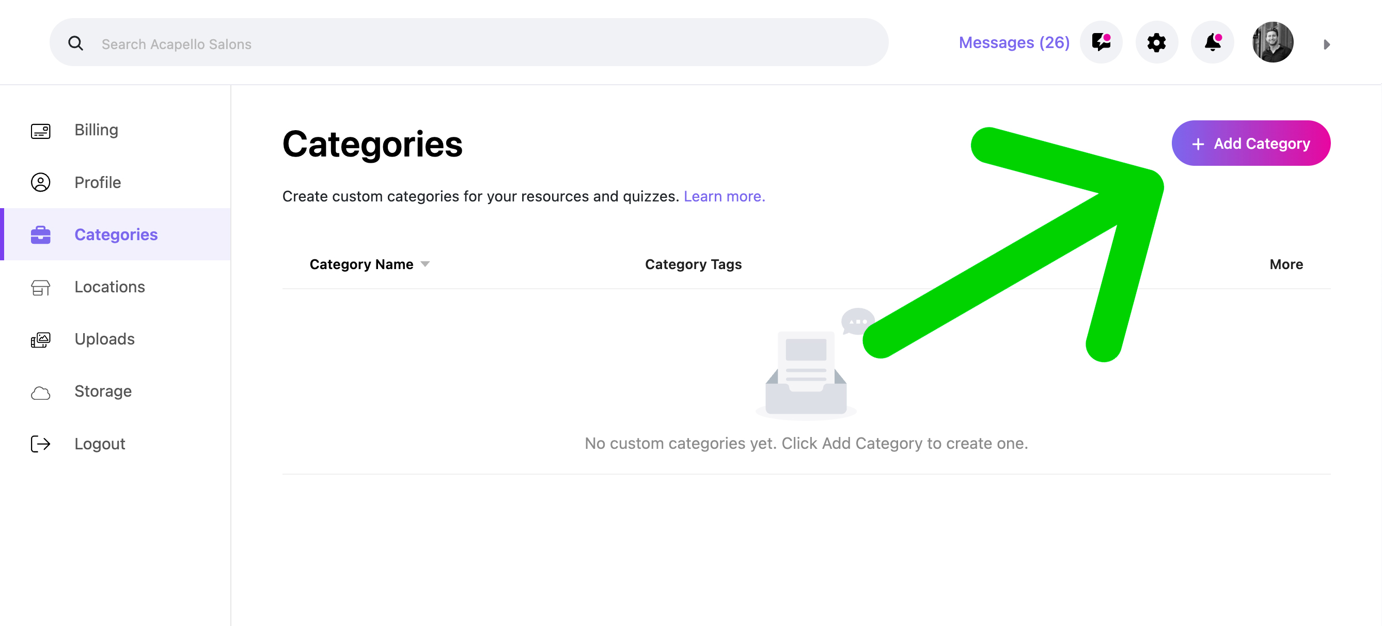Click the search magnifier icon
The width and height of the screenshot is (1382, 626).
point(75,43)
